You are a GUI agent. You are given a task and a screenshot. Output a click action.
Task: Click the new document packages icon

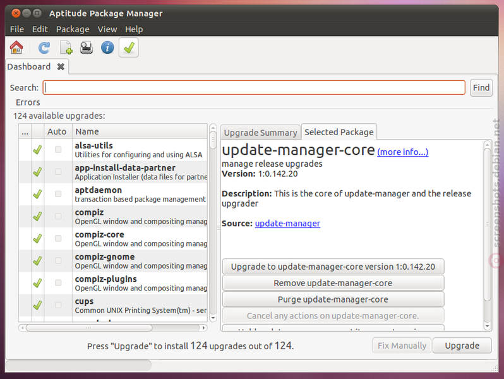(66, 47)
